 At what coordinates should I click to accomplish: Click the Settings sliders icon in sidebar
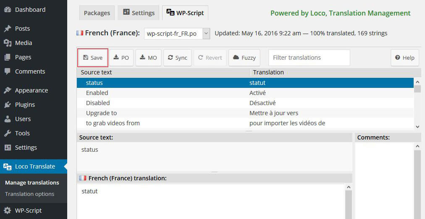click(x=8, y=148)
